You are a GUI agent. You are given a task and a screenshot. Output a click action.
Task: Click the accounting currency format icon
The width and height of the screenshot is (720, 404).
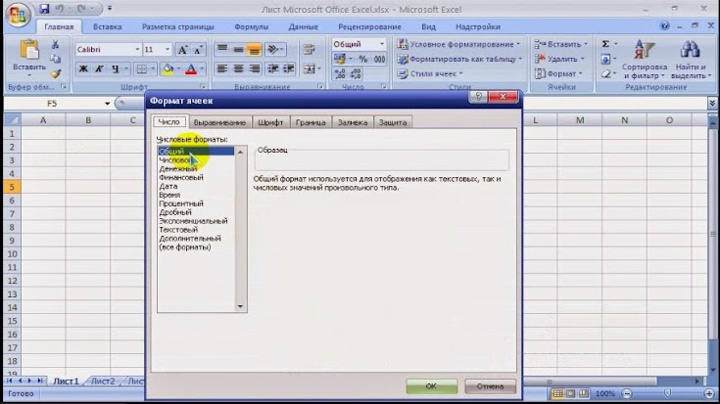(x=340, y=59)
